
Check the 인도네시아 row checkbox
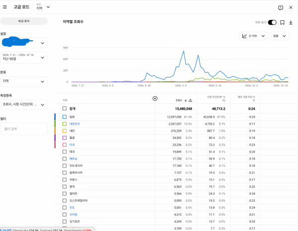click(x=65, y=165)
